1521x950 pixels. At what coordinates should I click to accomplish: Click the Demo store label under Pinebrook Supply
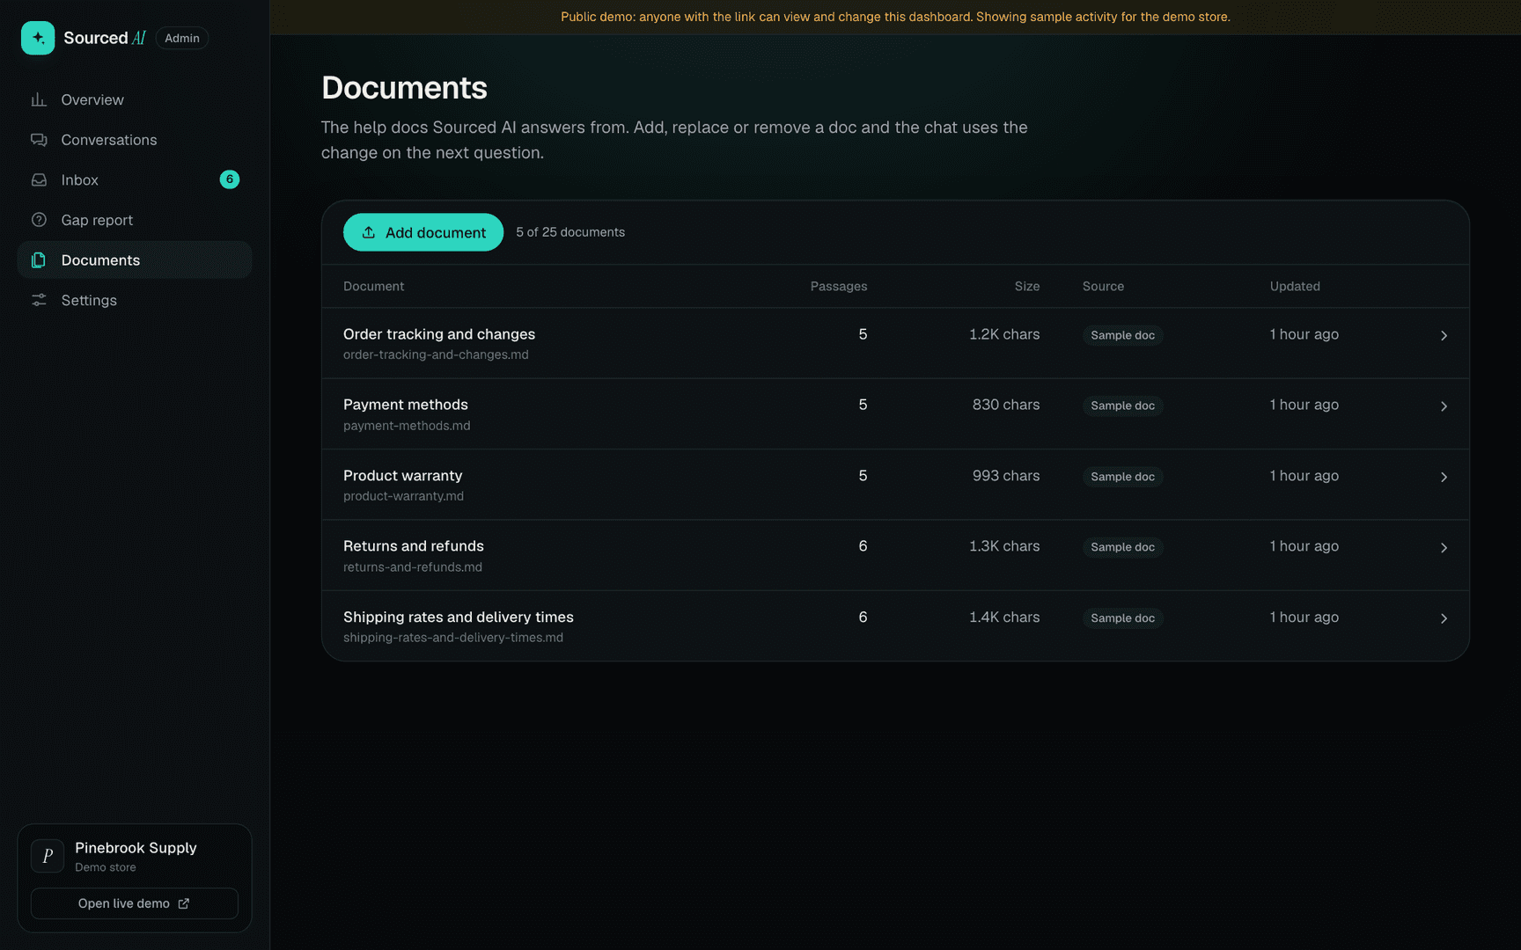click(x=106, y=867)
